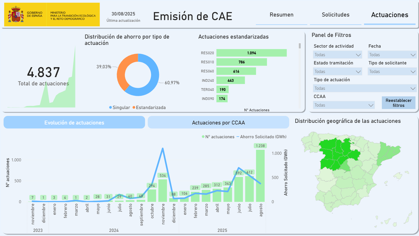Click the 60,97% data label
This screenshot has height=236, width=419.
[x=172, y=83]
